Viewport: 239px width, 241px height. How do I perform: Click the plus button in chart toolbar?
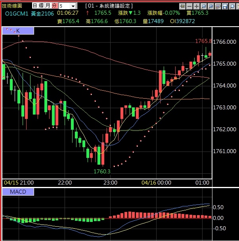197,6
